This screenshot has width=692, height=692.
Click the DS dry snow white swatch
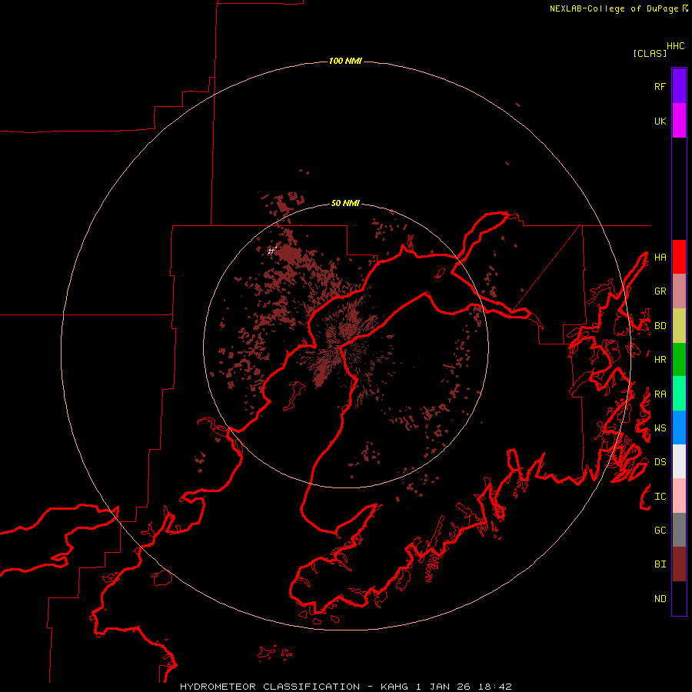click(679, 461)
